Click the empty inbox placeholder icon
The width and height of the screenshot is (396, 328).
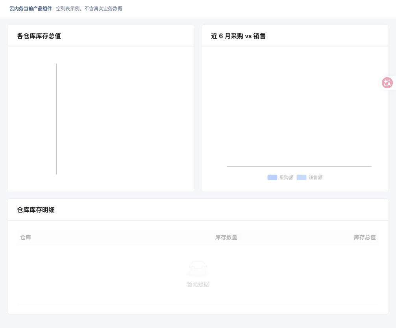click(198, 268)
